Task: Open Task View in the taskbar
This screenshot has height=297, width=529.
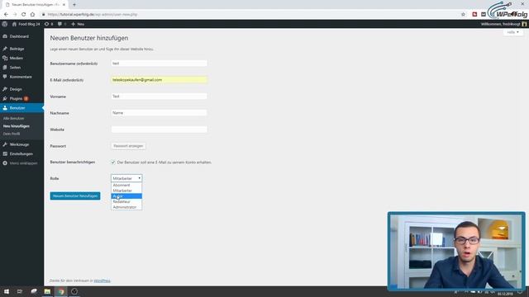Action: coord(20,291)
